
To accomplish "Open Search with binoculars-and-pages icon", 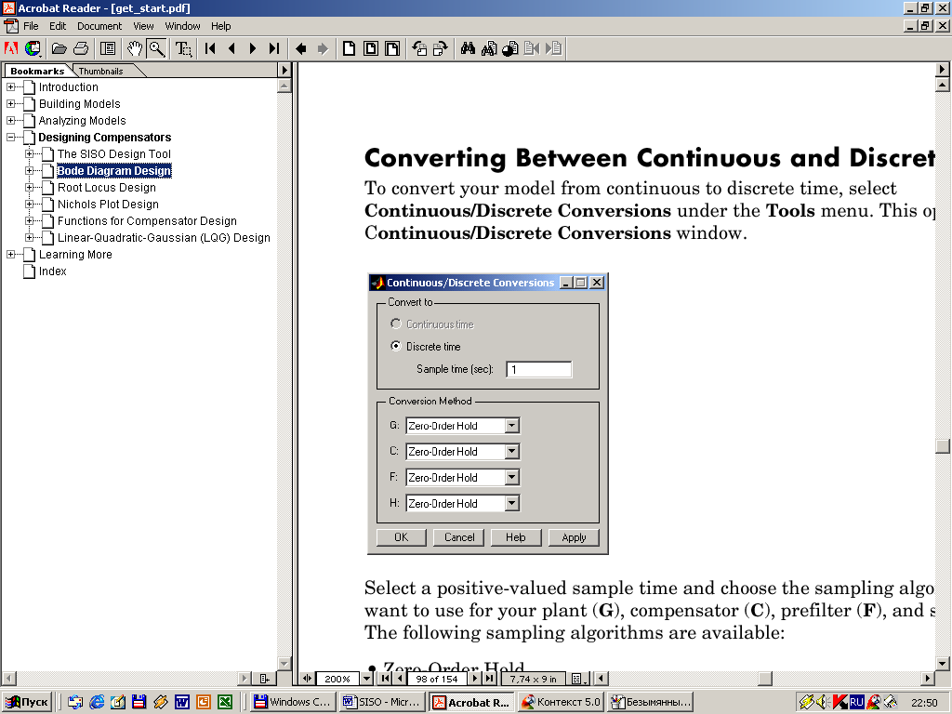I will tap(489, 48).
